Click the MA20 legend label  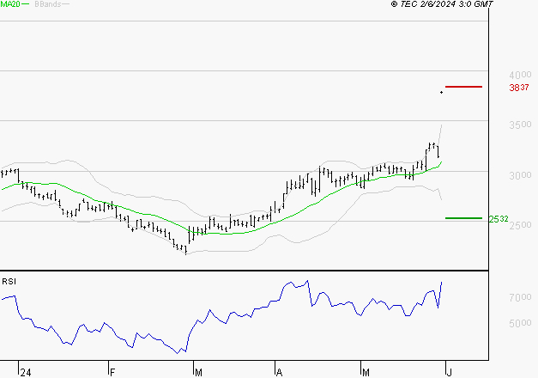(10, 4)
